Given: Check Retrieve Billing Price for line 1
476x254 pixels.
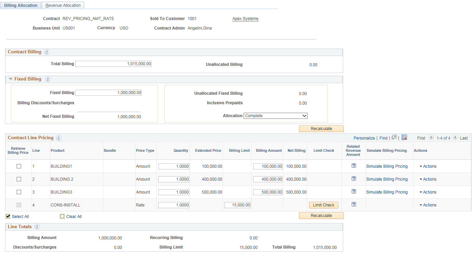Looking at the screenshot, I should click(19, 166).
